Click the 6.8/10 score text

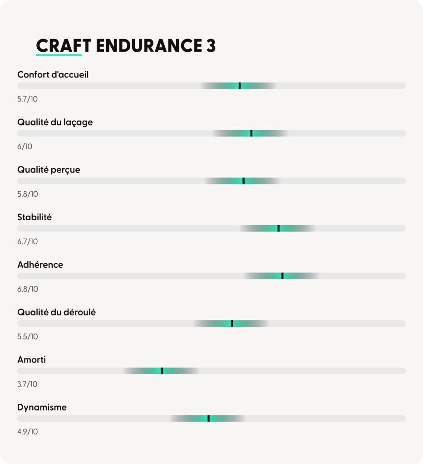pyautogui.click(x=28, y=289)
